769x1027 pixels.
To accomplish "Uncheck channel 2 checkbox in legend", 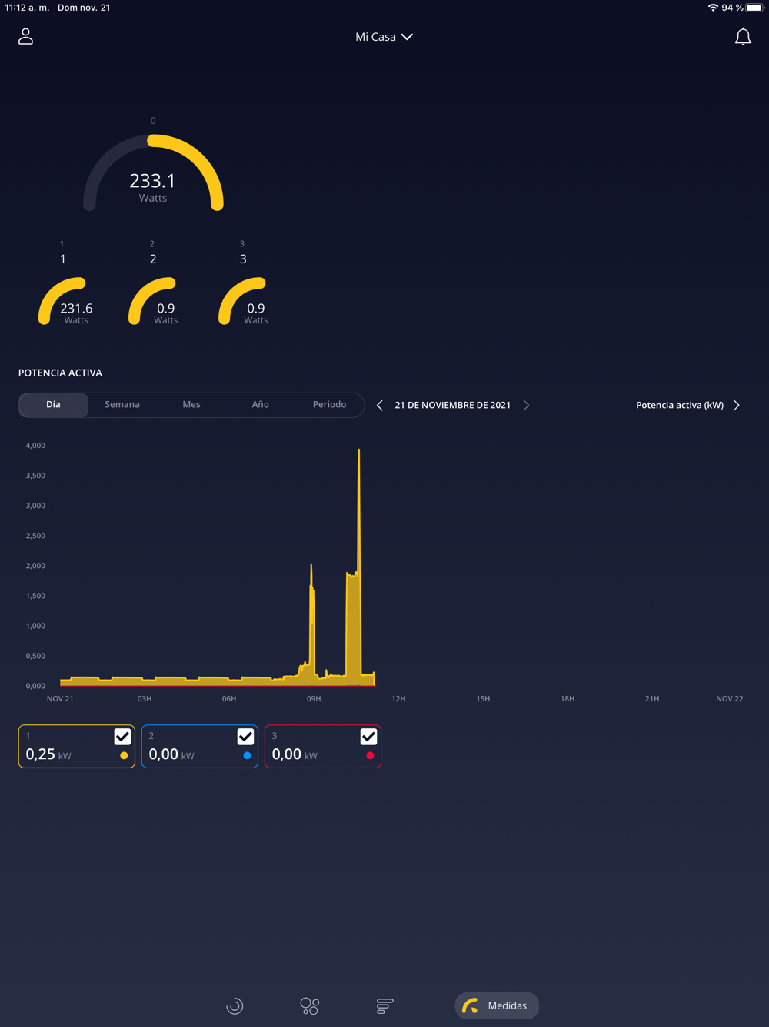I will click(x=245, y=737).
